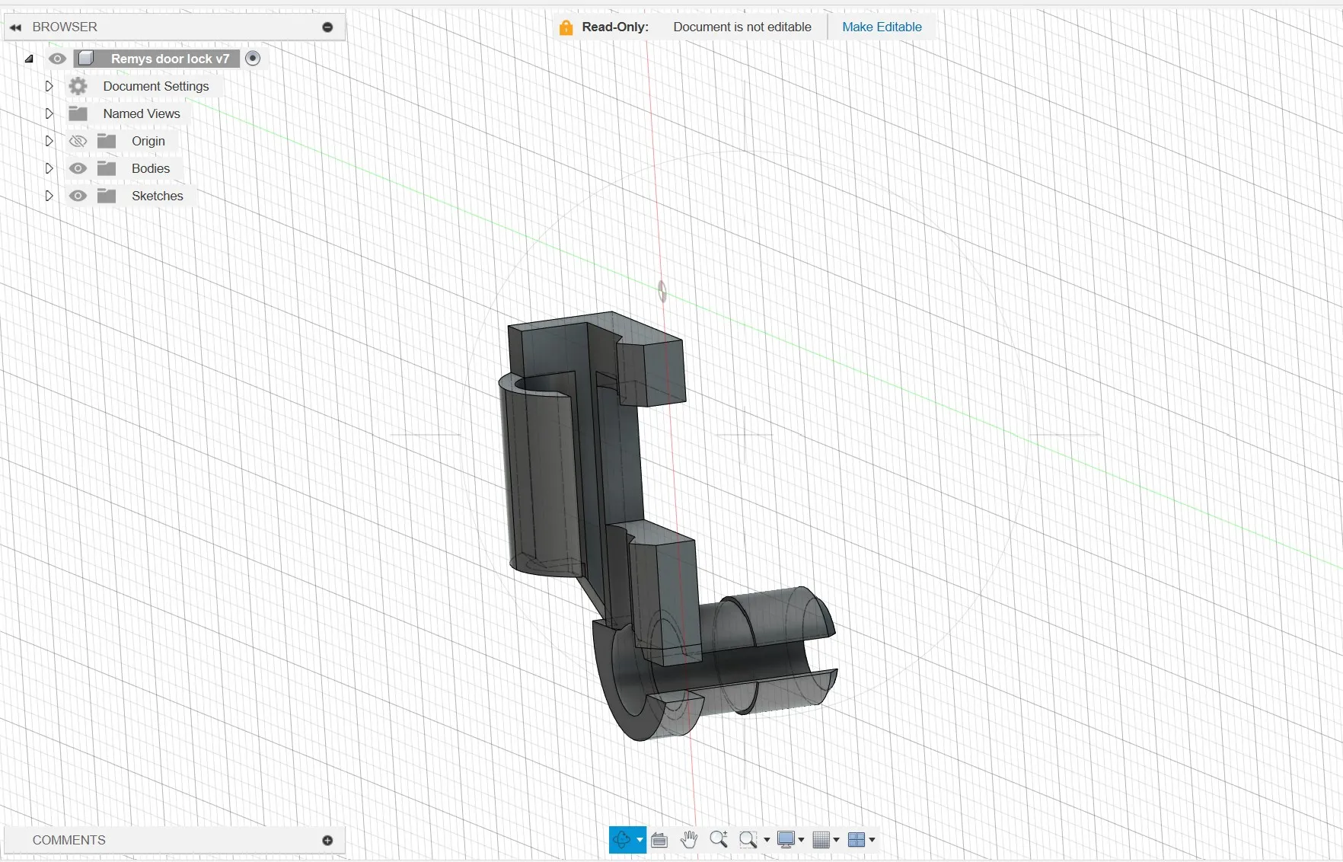Click the Grid and Snaps icon
This screenshot has width=1343, height=862.
click(x=821, y=840)
